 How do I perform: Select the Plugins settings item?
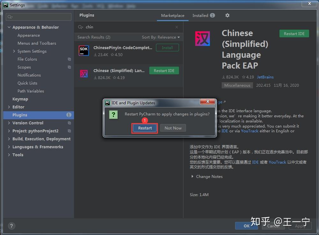pos(39,115)
